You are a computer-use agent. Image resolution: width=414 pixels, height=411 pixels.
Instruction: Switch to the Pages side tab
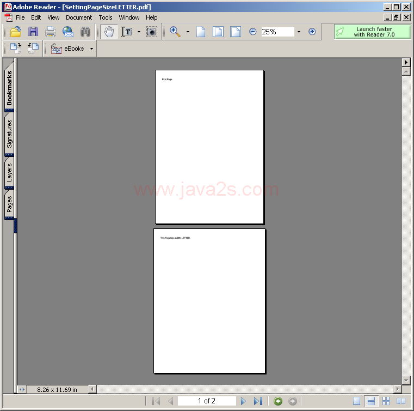pos(9,204)
